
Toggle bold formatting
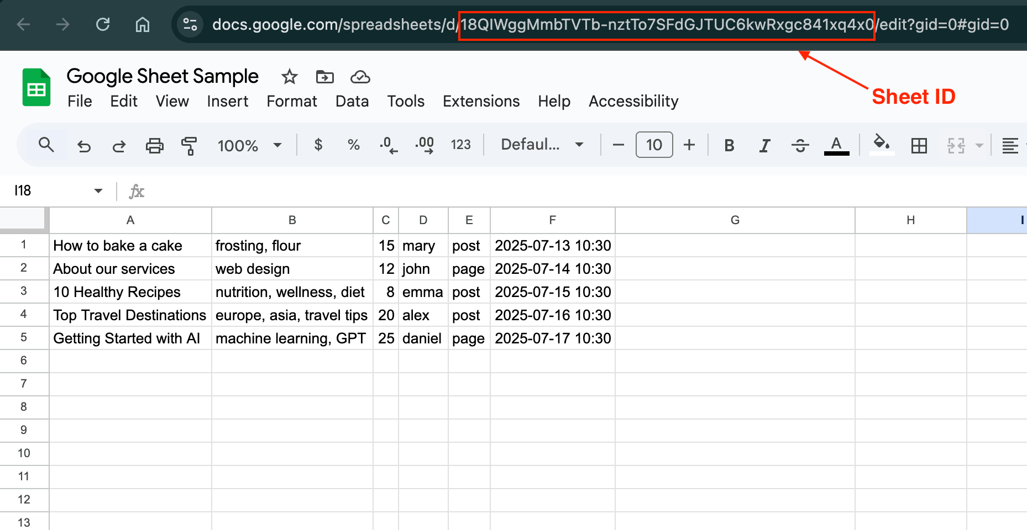(729, 145)
